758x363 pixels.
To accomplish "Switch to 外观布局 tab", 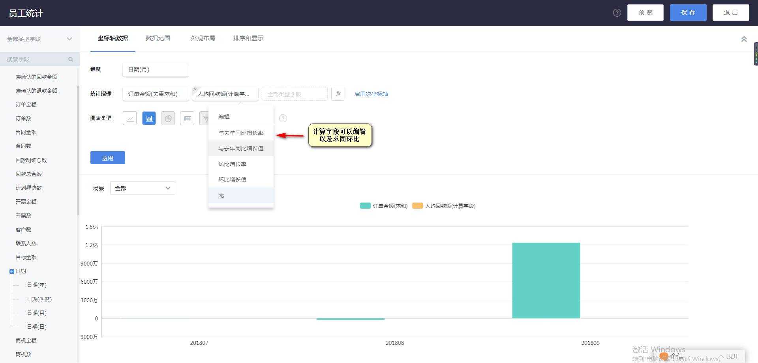I will (203, 38).
